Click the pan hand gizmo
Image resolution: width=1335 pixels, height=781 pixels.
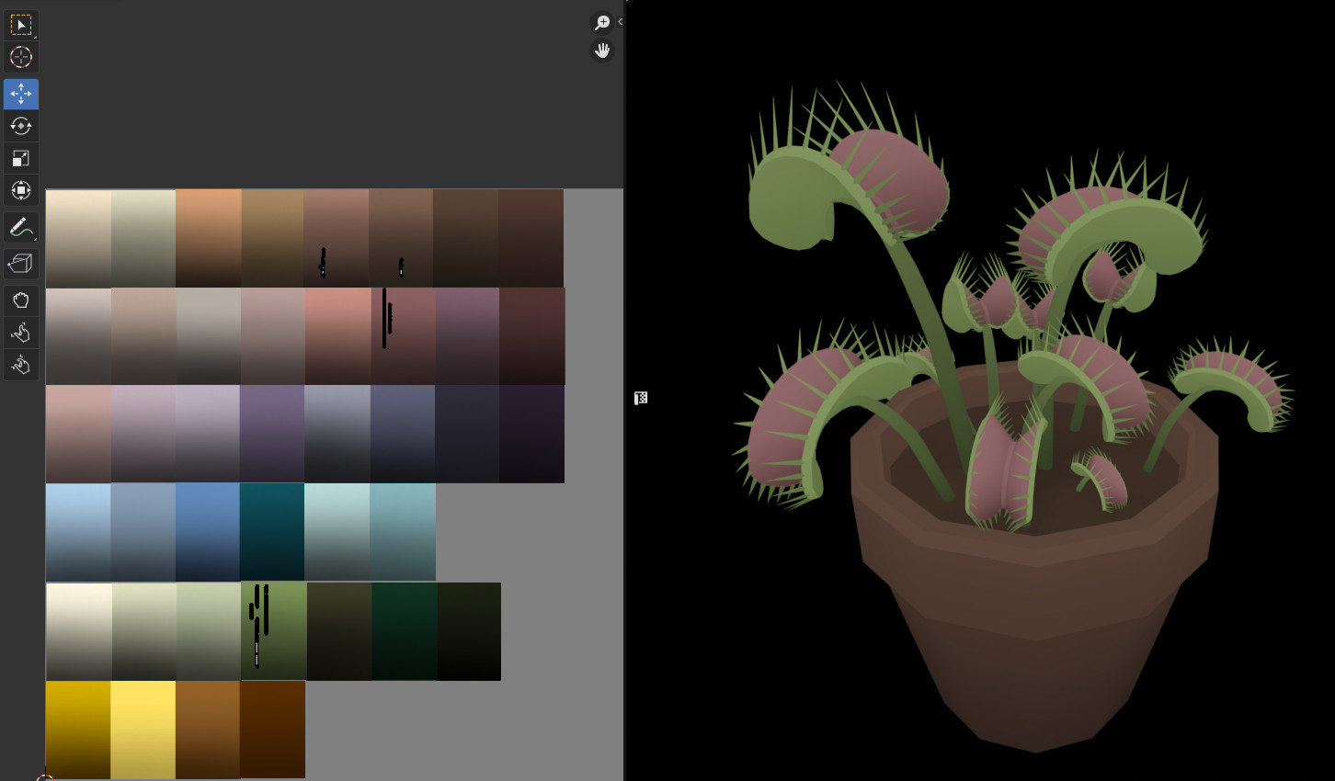point(601,51)
